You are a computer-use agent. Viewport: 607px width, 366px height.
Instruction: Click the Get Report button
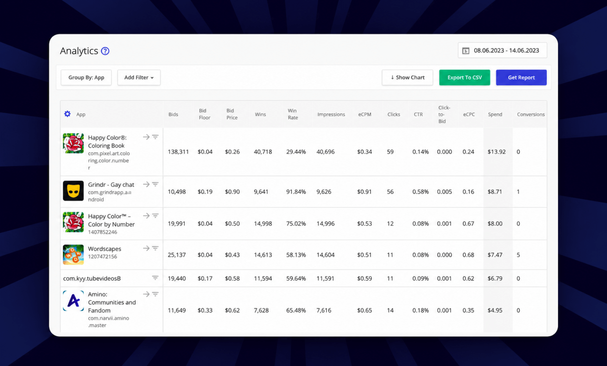(521, 78)
